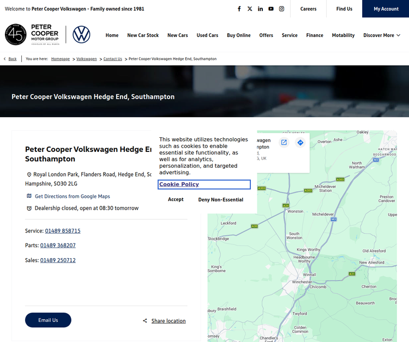Open the YouTube social icon
The image size is (409, 342).
271,9
